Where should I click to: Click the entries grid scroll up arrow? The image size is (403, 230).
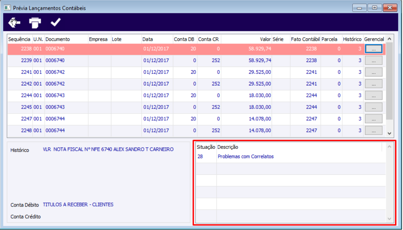389,39
